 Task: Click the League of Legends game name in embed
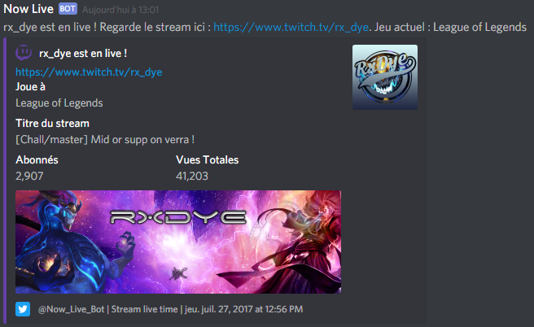(59, 103)
